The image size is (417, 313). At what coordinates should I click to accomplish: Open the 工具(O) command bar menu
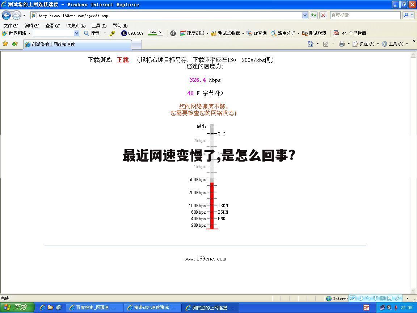395,44
